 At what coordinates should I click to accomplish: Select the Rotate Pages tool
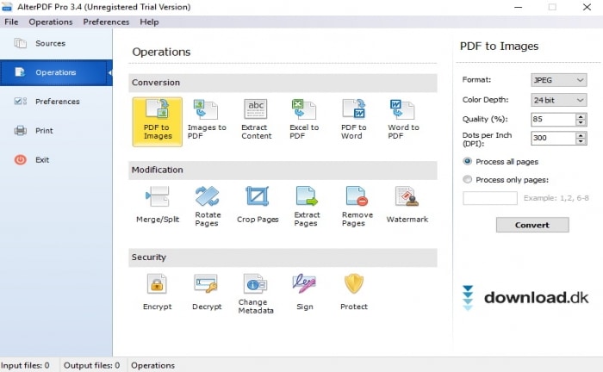pos(207,206)
